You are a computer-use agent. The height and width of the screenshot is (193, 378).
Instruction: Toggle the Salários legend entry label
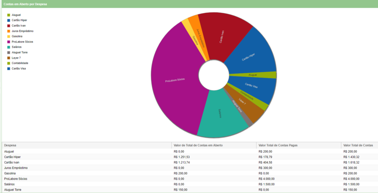pyautogui.click(x=17, y=47)
